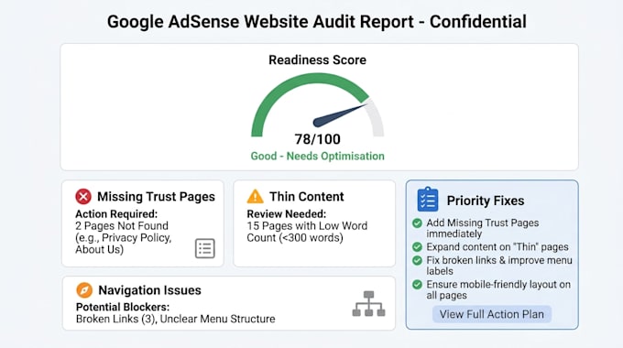The height and width of the screenshot is (348, 623).
Task: Click the Priority Fixes heading
Action: coord(486,201)
